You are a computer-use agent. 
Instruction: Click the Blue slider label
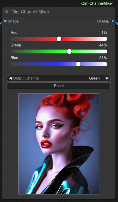(14, 58)
